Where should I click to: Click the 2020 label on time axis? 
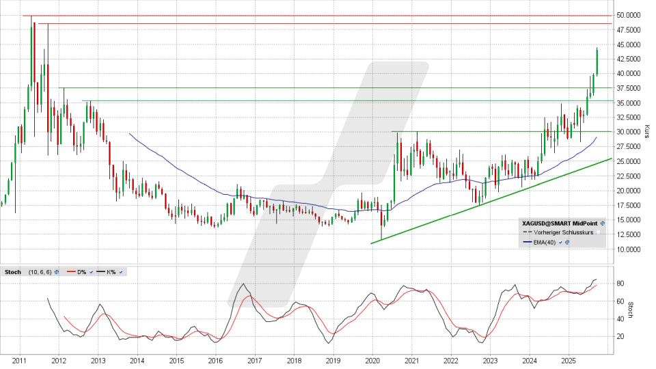pos(372,360)
